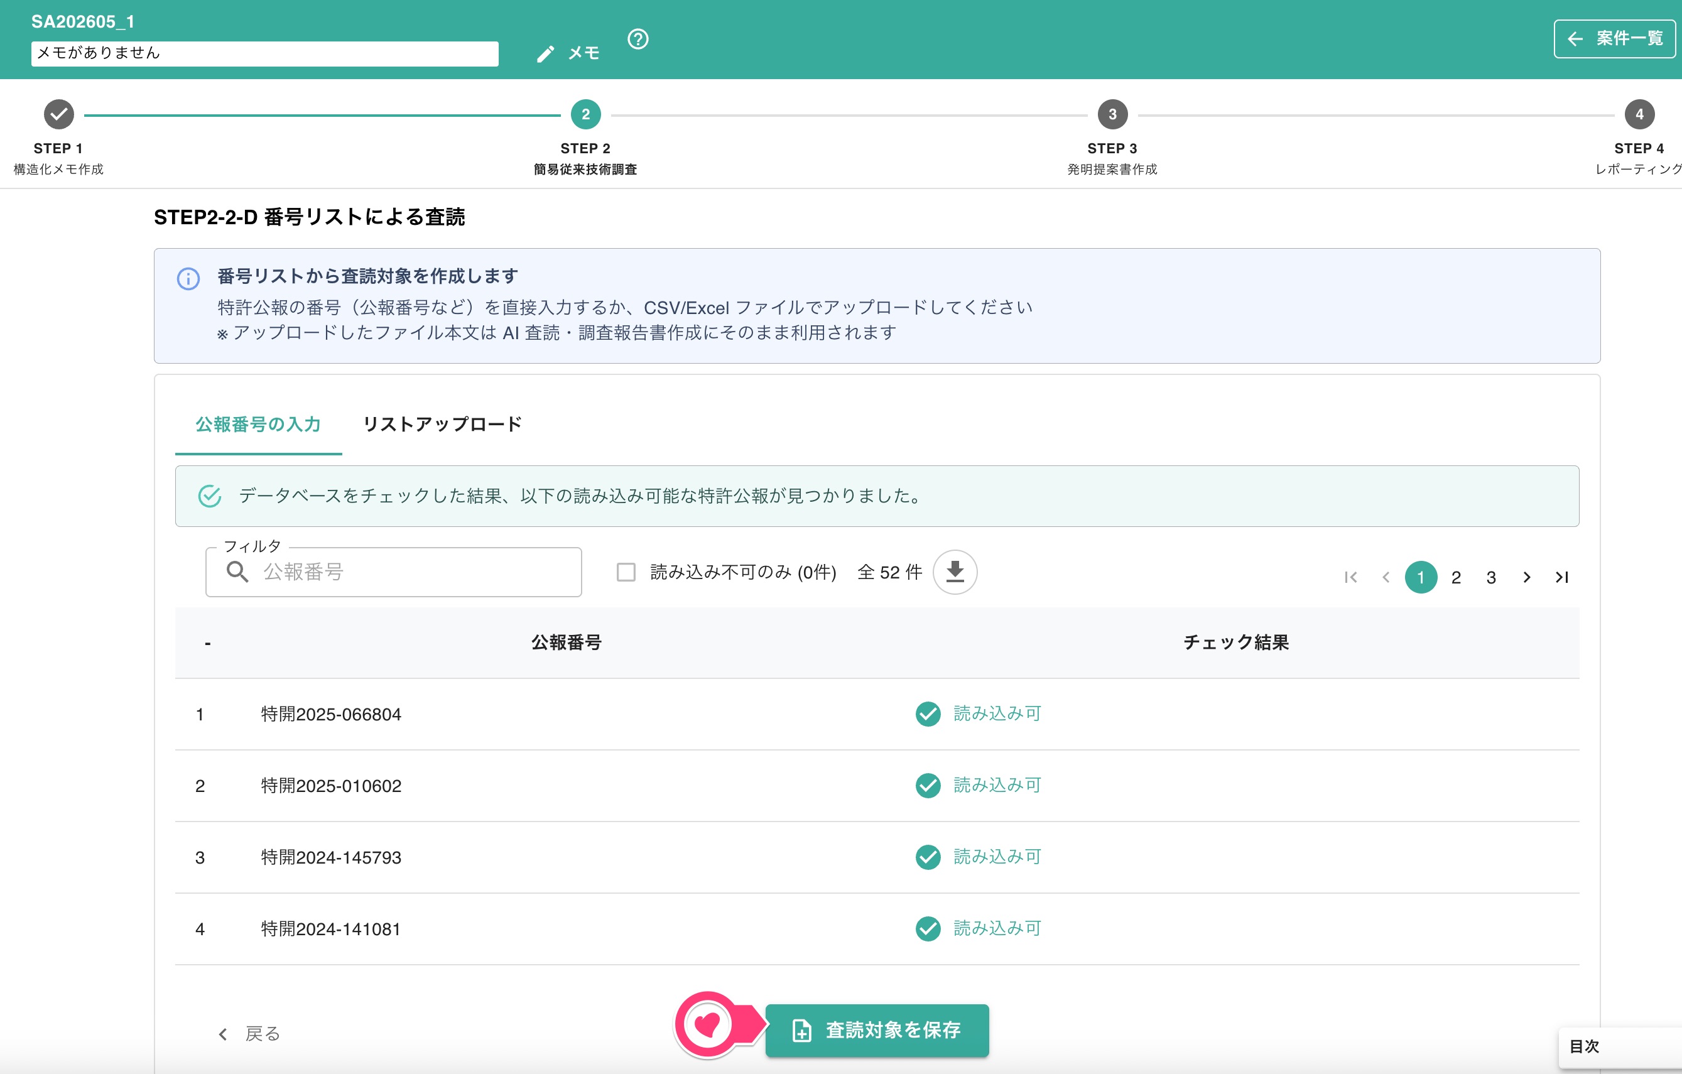Open the 目次 table of contents panel
The image size is (1682, 1074).
click(x=1619, y=1047)
